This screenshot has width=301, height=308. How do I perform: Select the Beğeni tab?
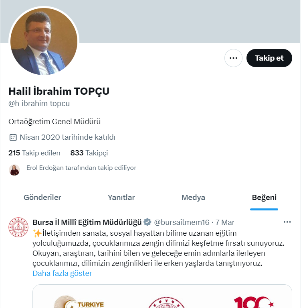click(x=264, y=198)
